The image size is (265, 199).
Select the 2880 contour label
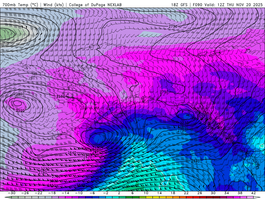[81, 185]
